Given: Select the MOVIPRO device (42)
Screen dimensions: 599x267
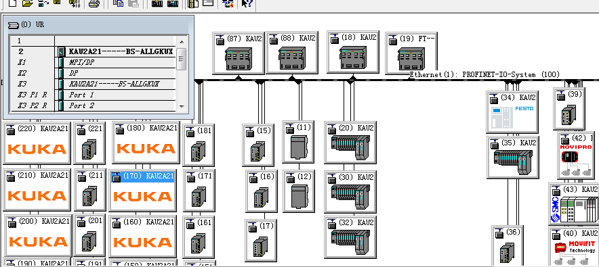Looking at the screenshot, I should (x=576, y=155).
